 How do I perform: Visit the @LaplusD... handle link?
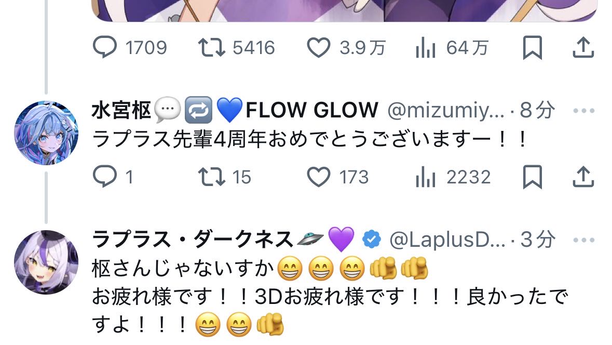[x=447, y=240]
